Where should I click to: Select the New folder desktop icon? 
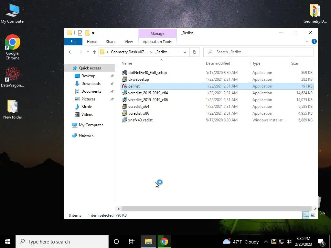click(x=13, y=109)
